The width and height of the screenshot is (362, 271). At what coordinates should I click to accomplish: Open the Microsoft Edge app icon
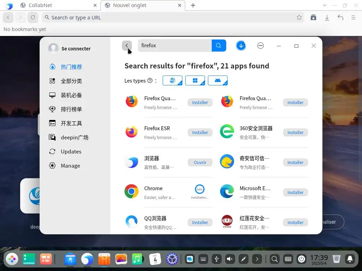point(227,191)
